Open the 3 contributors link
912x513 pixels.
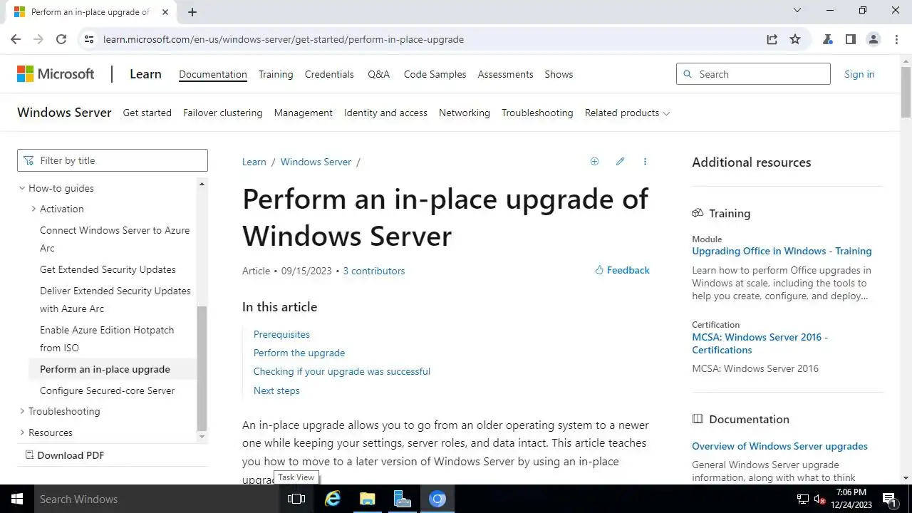tap(373, 271)
